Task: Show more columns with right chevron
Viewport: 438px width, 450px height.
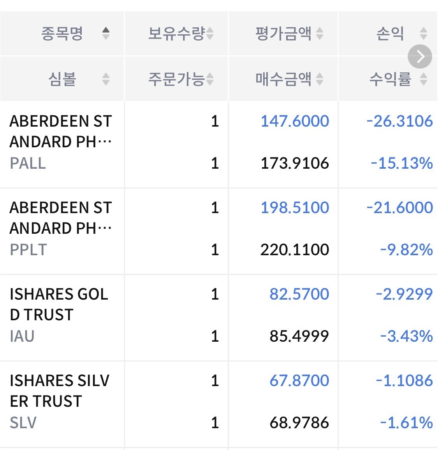Action: point(420,56)
